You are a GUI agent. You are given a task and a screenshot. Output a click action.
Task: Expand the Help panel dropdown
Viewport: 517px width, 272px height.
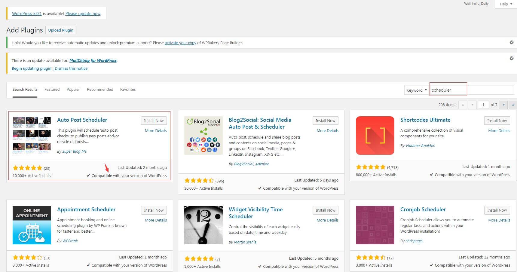(506, 4)
